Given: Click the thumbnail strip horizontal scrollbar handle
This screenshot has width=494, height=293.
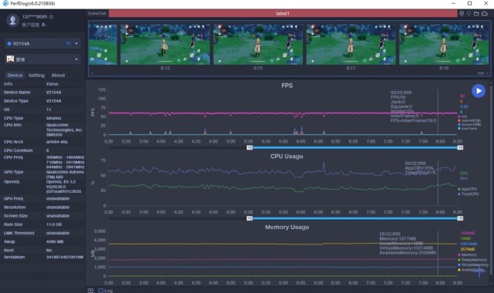Looking at the screenshot, I should [481, 73].
